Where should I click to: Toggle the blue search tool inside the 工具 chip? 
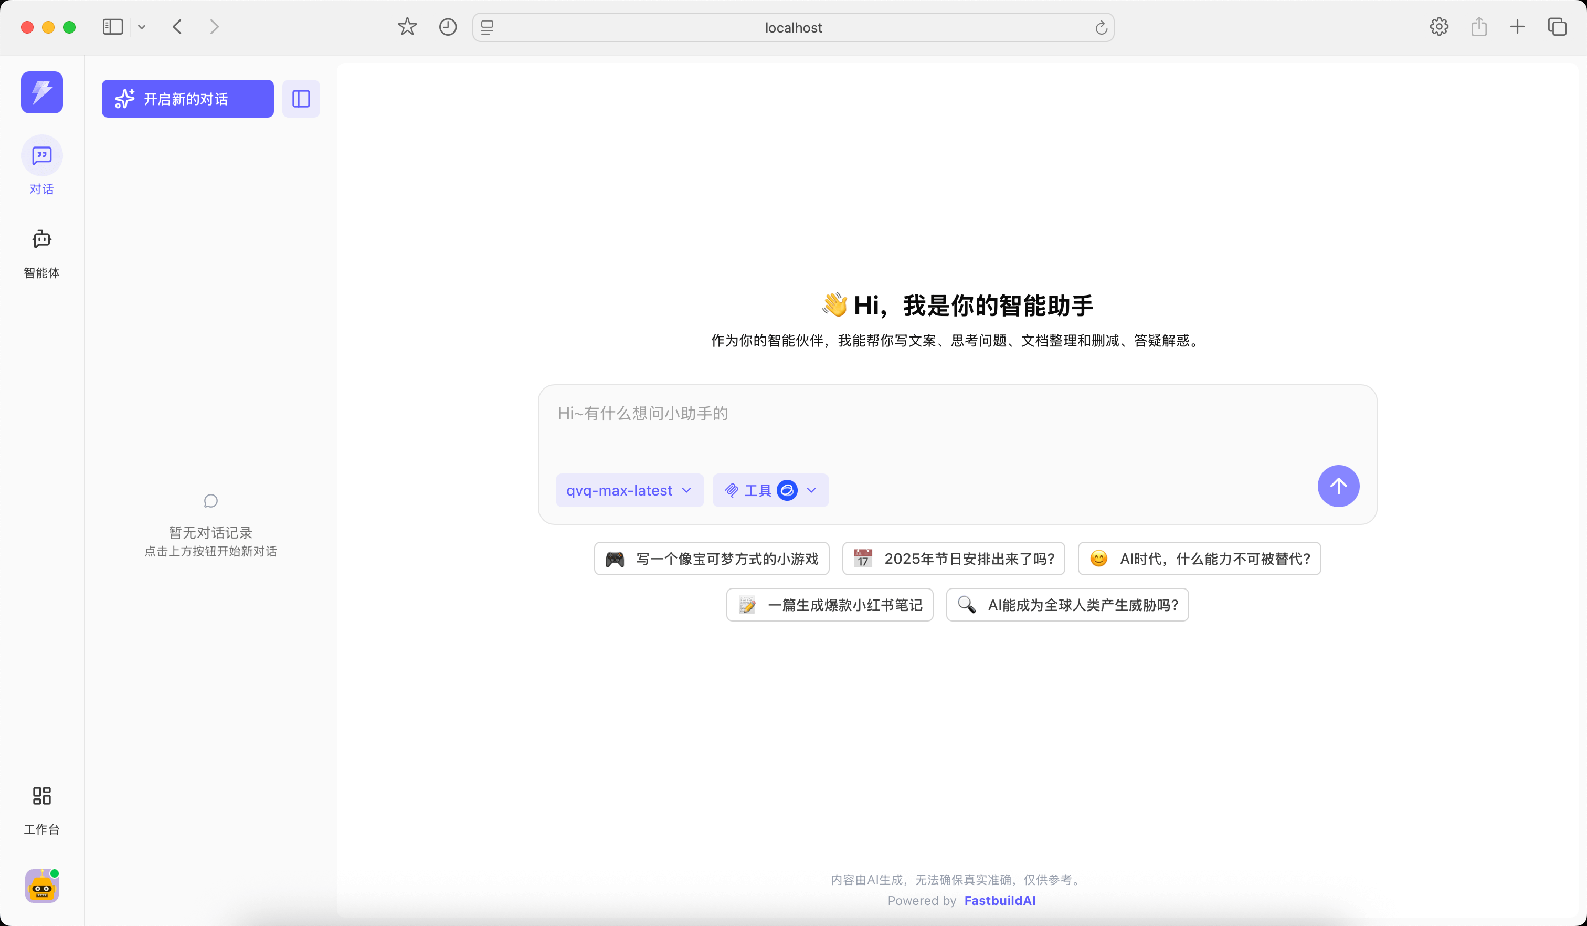pyautogui.click(x=787, y=490)
